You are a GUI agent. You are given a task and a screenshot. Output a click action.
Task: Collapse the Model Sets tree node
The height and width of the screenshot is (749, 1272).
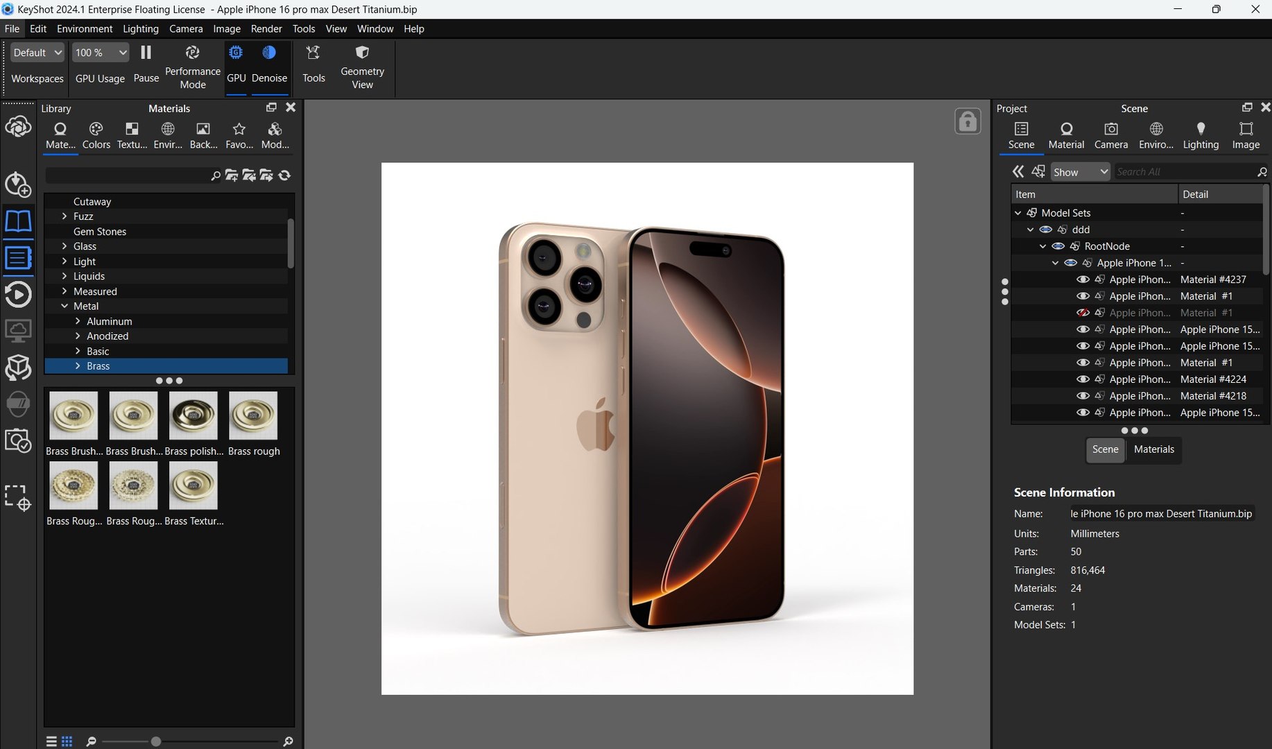1018,213
